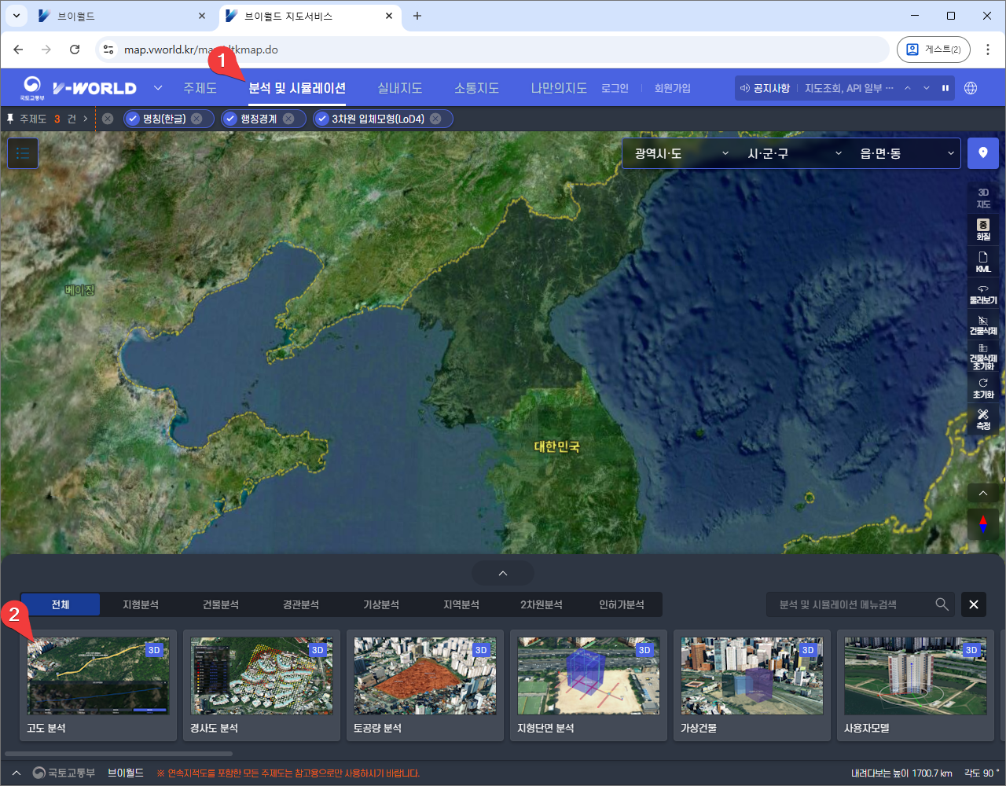Open the 읍·면·동 dropdown
The width and height of the screenshot is (1006, 786).
tap(906, 153)
